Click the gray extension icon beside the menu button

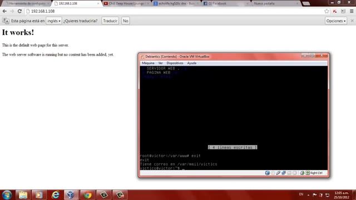tap(343, 11)
